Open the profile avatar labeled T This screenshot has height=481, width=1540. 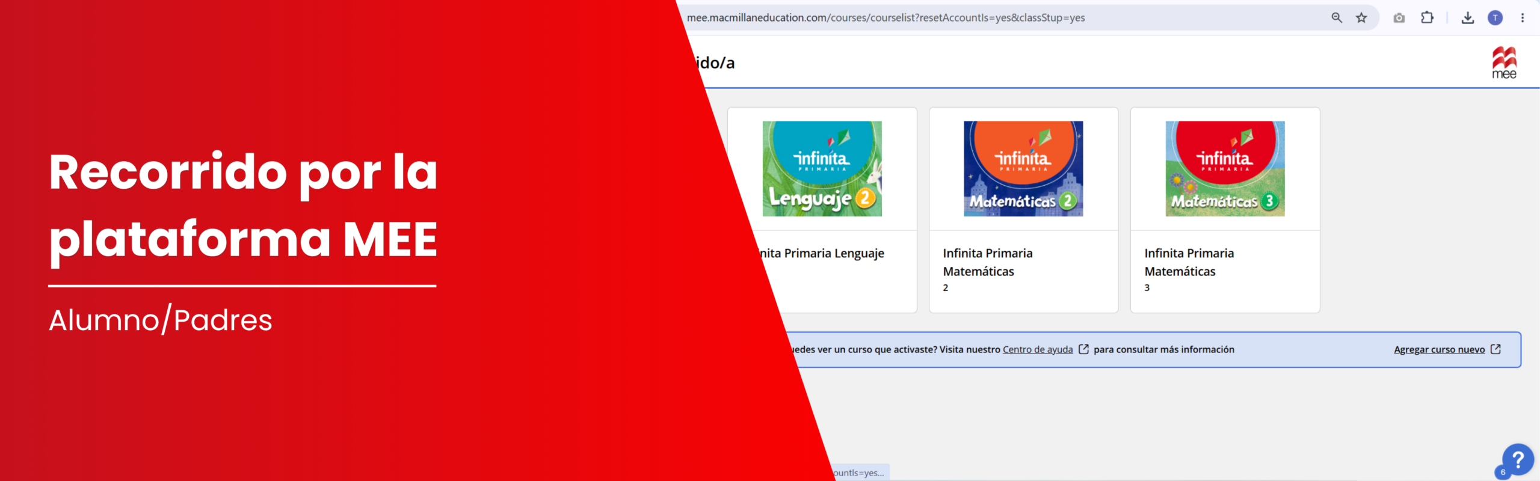(x=1495, y=18)
